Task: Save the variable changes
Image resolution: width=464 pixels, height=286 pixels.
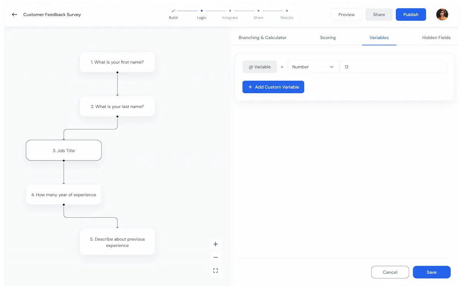Action: point(432,272)
